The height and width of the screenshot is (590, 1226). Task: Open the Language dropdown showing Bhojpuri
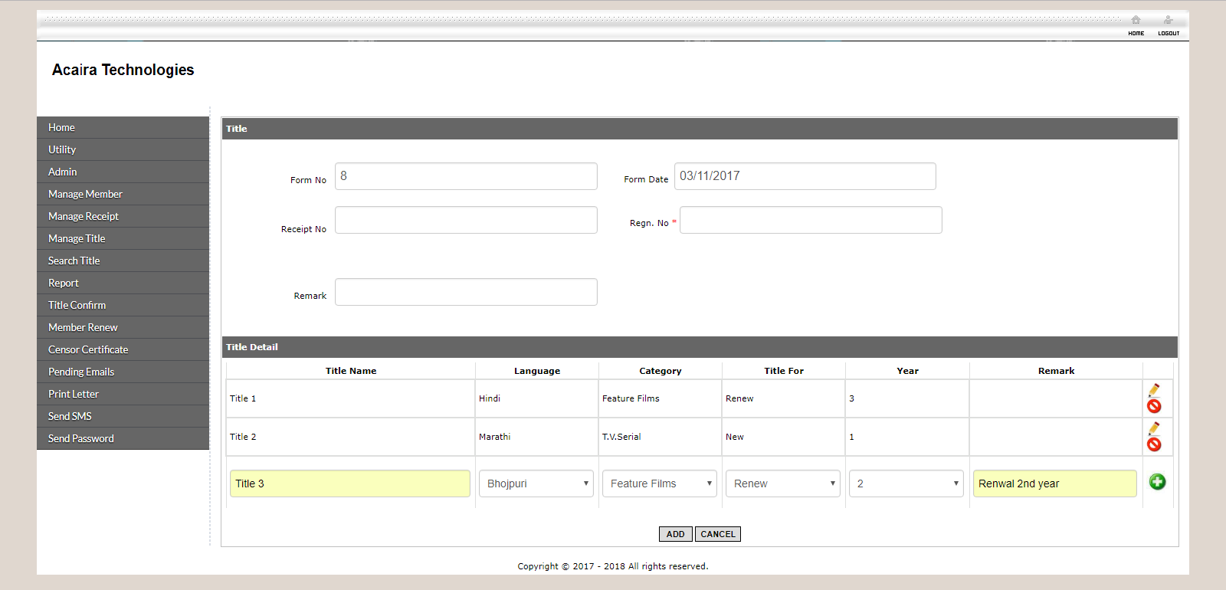(536, 483)
